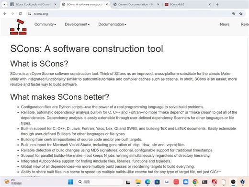
Task: Open the weather widget showing 0°C
Action: coord(13,182)
